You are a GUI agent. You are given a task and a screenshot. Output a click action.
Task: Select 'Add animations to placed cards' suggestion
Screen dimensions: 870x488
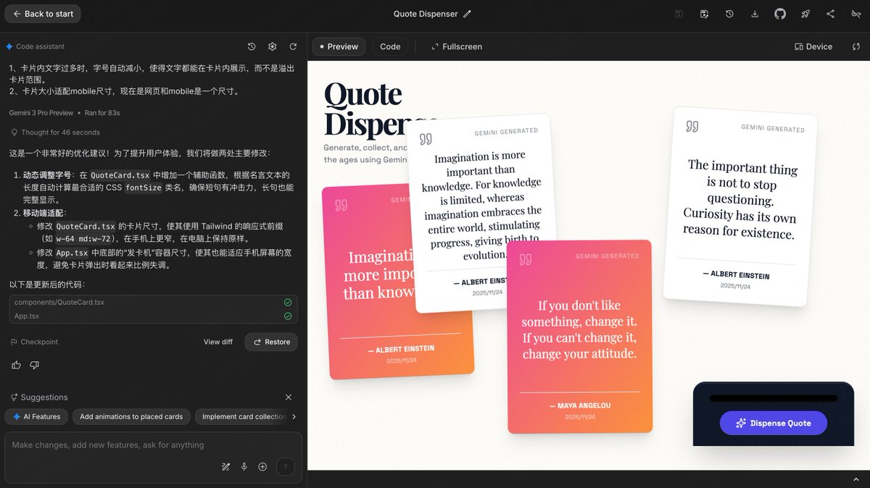point(131,416)
